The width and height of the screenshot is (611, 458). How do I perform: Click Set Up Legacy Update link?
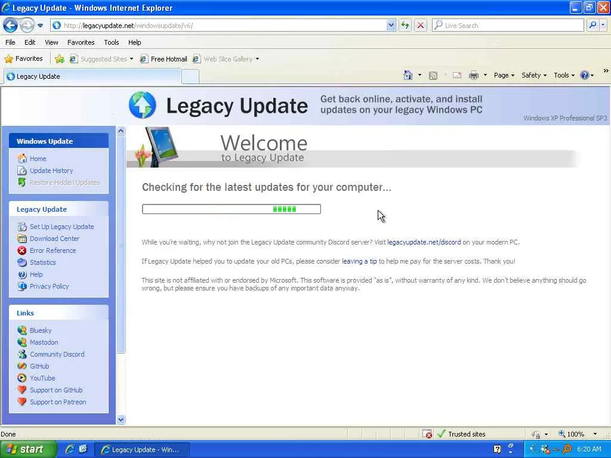[x=61, y=227]
